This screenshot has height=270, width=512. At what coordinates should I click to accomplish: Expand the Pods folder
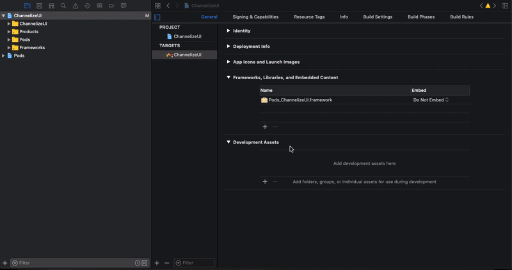tap(9, 40)
